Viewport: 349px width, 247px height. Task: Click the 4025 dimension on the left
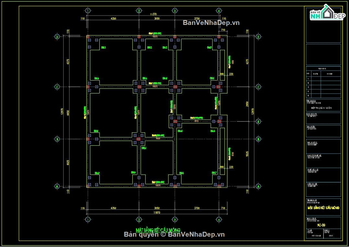pyautogui.click(x=68, y=163)
